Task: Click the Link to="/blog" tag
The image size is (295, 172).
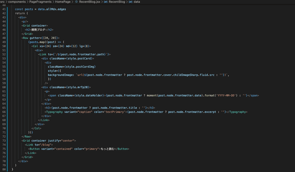Action: 39,145
